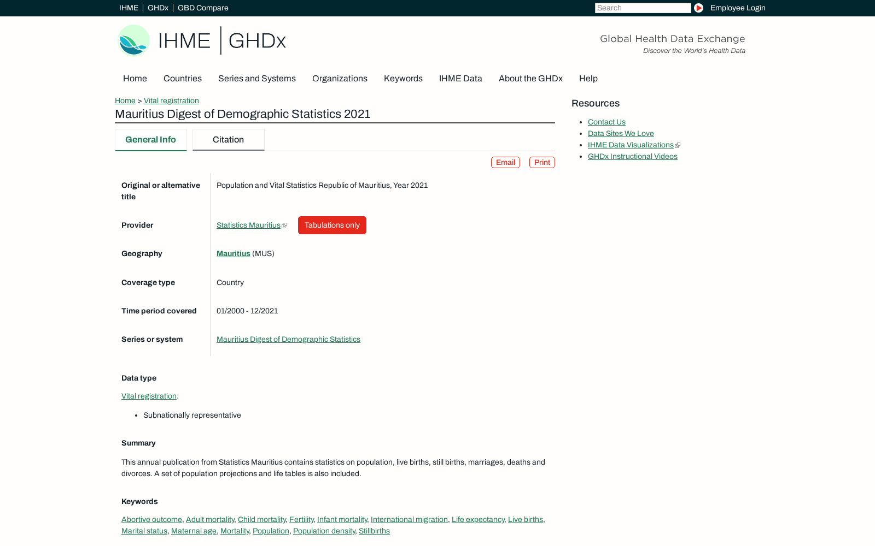875x546 pixels.
Task: Open Data Sites We Love link
Action: [621, 134]
